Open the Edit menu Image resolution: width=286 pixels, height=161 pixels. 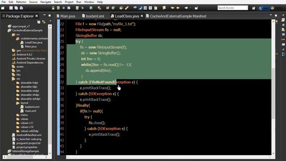[x=11, y=2]
